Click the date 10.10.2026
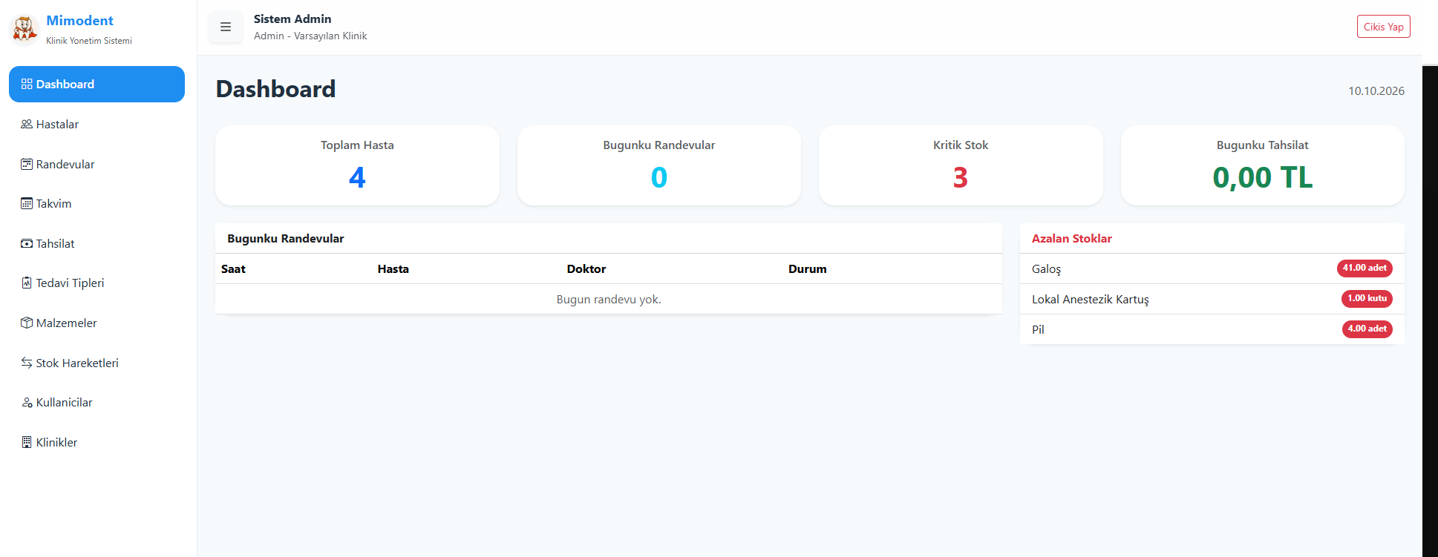 1376,90
